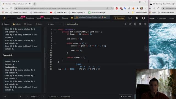176x99 pixels.
Task: Bookmark this page with the star icon
Action: 112,9
